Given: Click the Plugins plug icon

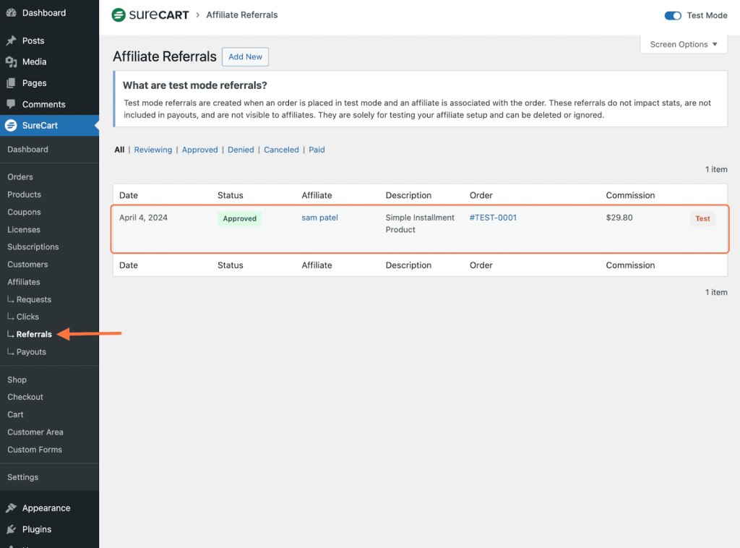Looking at the screenshot, I should click(x=11, y=529).
